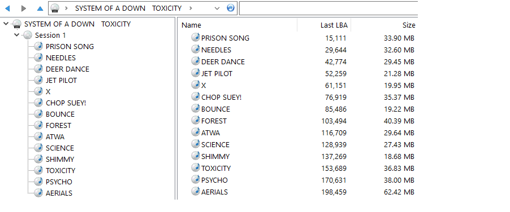Collapse SYSTEM OF A DOWN tree root

point(6,24)
